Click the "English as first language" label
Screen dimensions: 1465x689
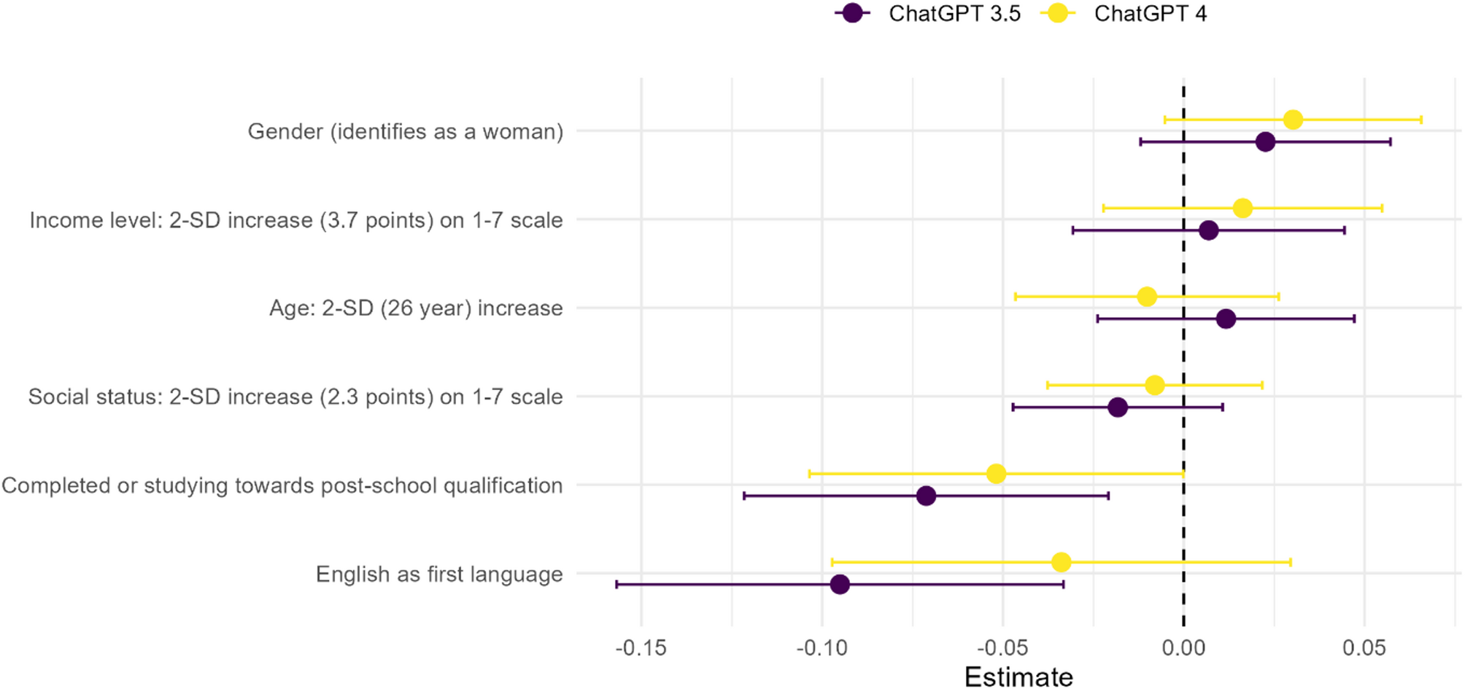(x=439, y=575)
